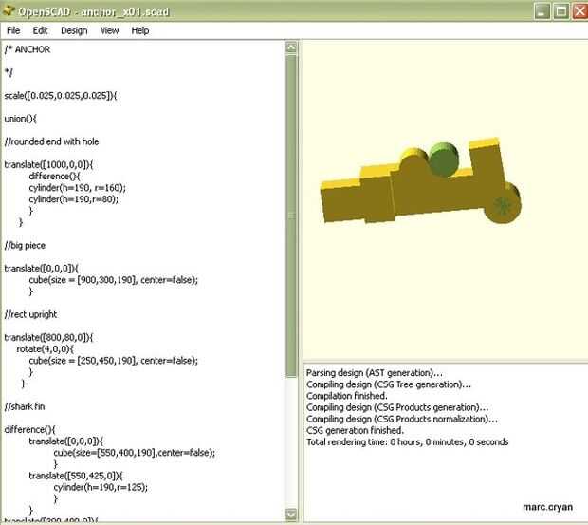
Task: Click 'Total rendering time' console line
Action: tap(407, 442)
